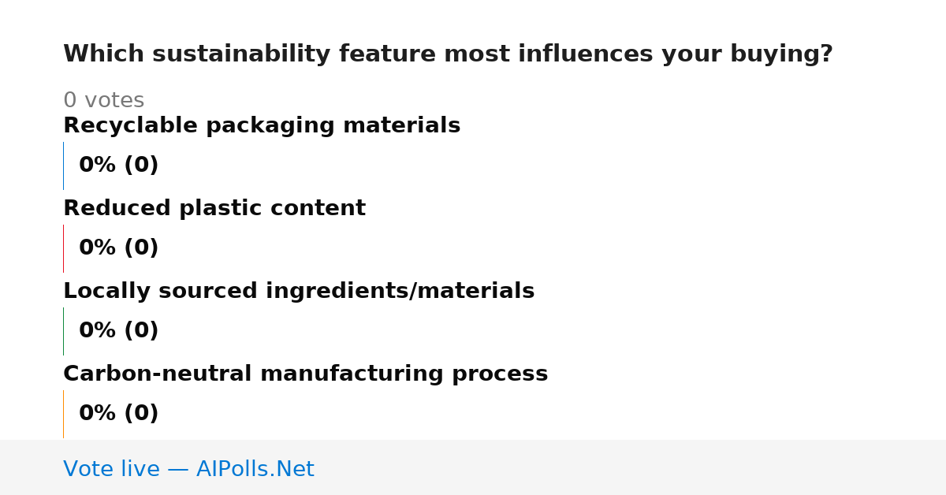
Task: Click the word AIPolls.Net in footer
Action: (255, 469)
